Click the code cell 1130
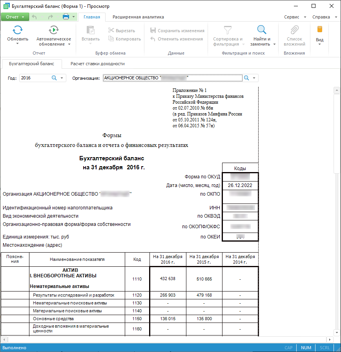The height and width of the screenshot is (352, 341). coord(137,303)
